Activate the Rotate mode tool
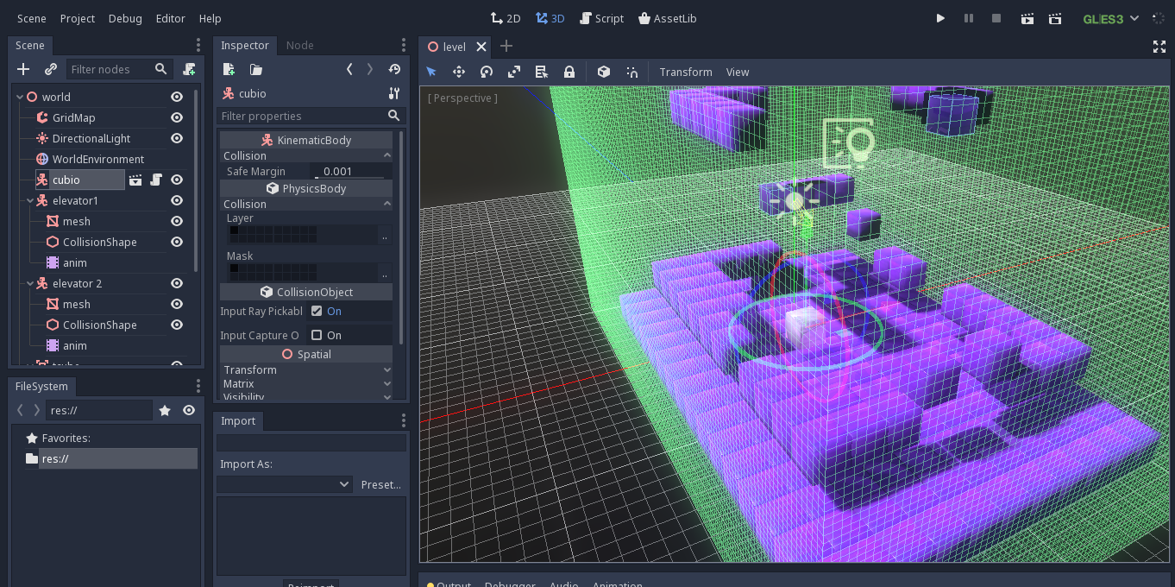Viewport: 1175px width, 587px height. 487,72
